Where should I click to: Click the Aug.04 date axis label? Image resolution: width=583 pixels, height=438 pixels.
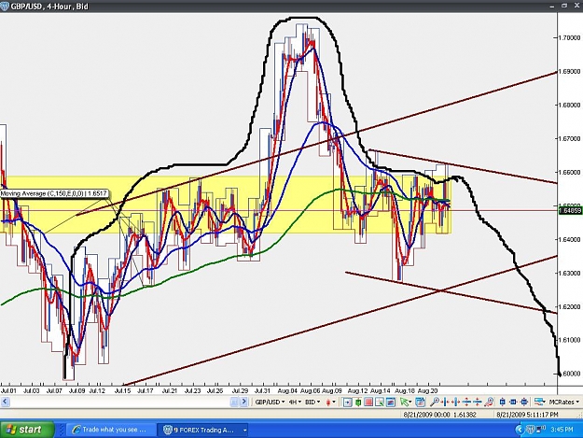click(x=287, y=390)
